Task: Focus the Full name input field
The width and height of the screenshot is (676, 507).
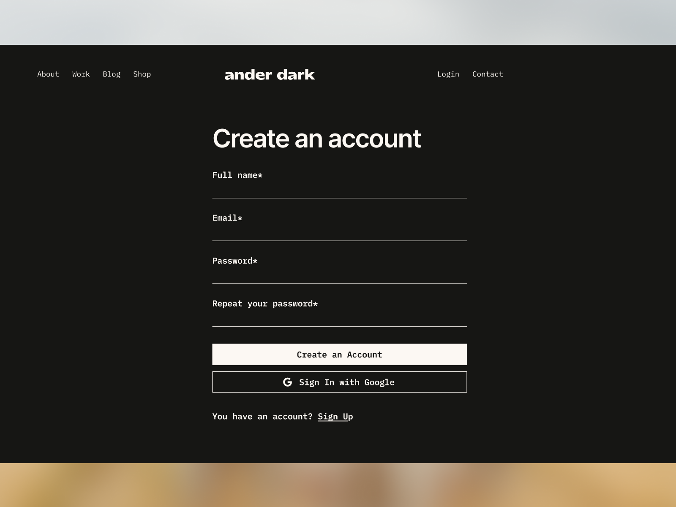Action: pos(340,190)
